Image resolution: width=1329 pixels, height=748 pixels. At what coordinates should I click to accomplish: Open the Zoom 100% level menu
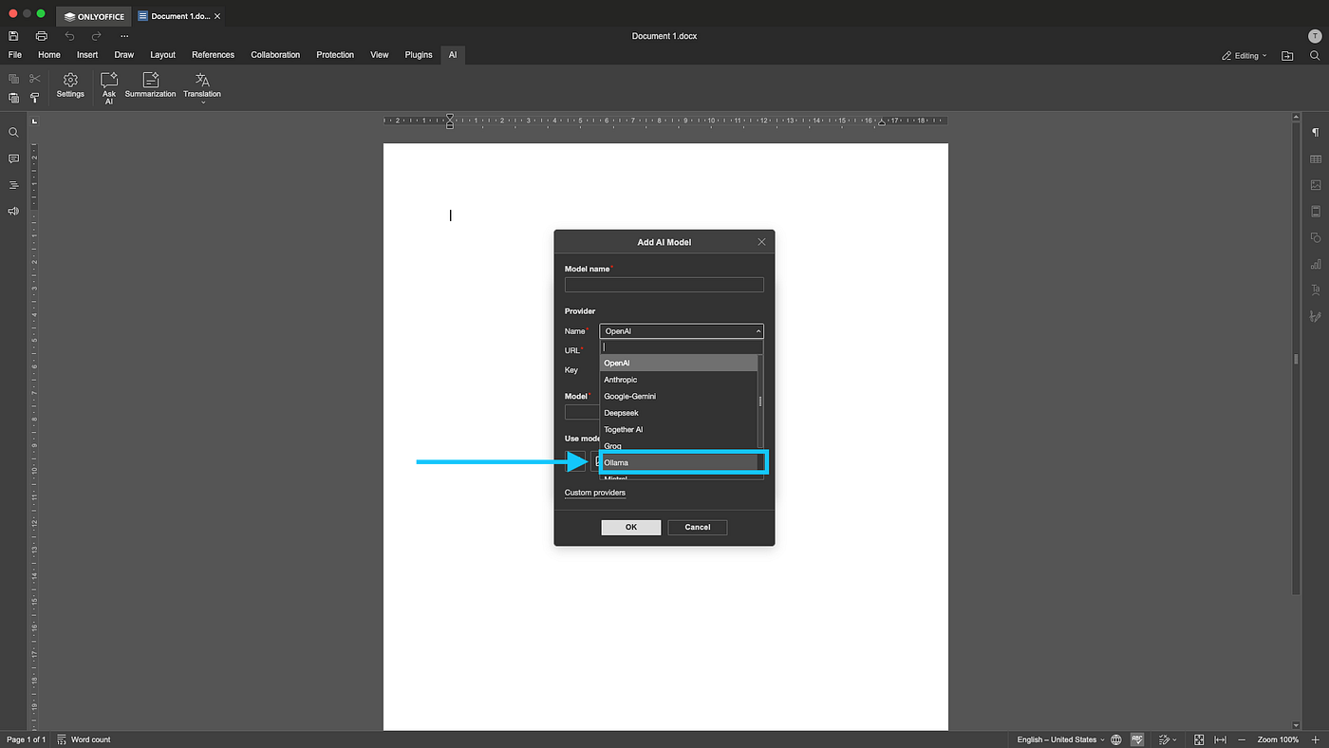(x=1279, y=739)
